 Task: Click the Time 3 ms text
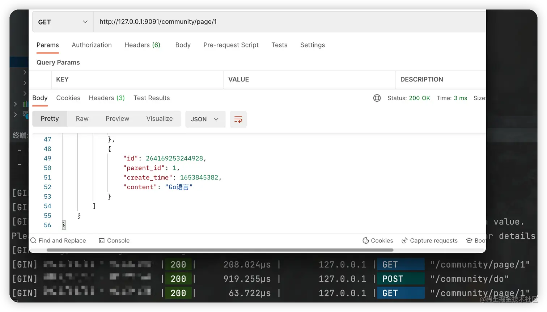pyautogui.click(x=452, y=98)
